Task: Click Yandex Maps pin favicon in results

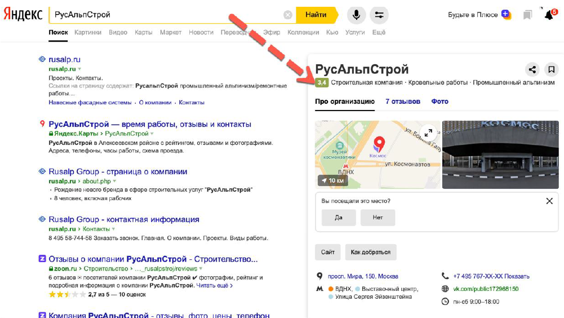Action: pyautogui.click(x=42, y=124)
